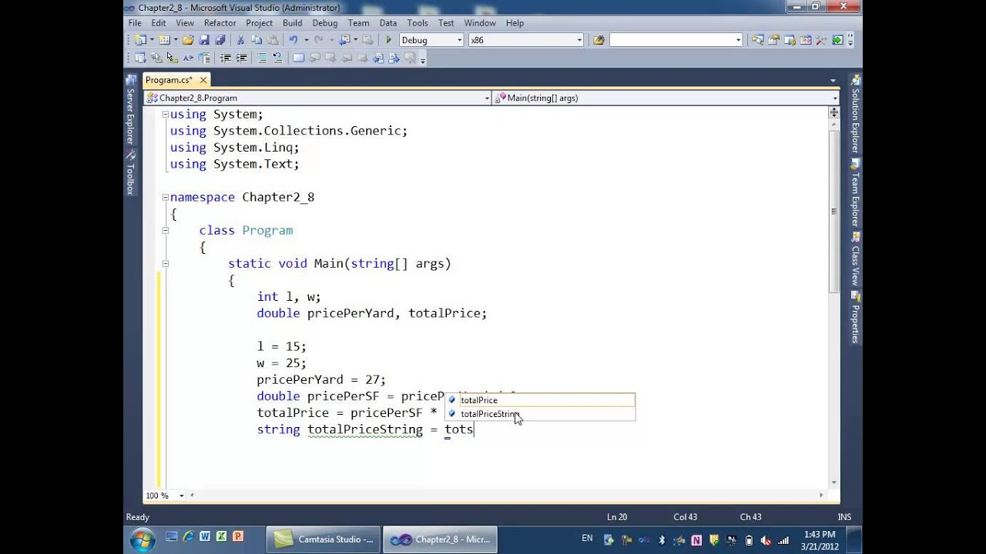Image resolution: width=986 pixels, height=554 pixels.
Task: Uncomment the selected lines icon
Action: click(x=277, y=58)
